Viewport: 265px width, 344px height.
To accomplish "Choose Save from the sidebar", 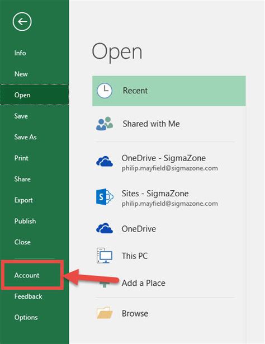I will (x=21, y=116).
